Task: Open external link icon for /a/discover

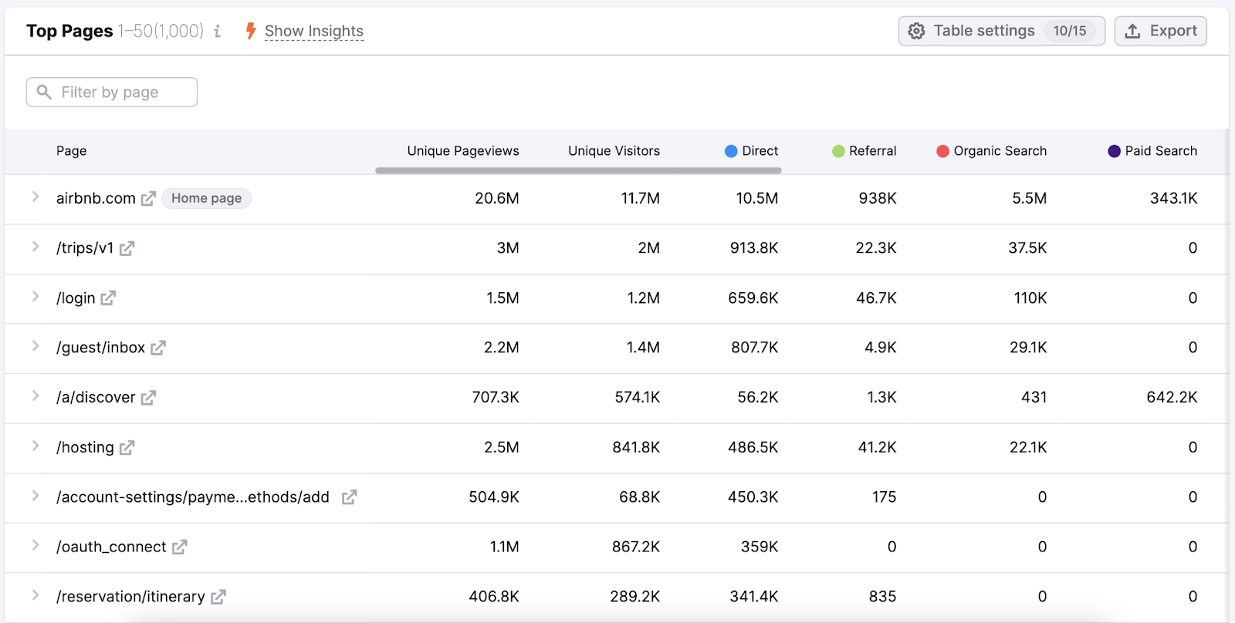Action: coord(148,398)
